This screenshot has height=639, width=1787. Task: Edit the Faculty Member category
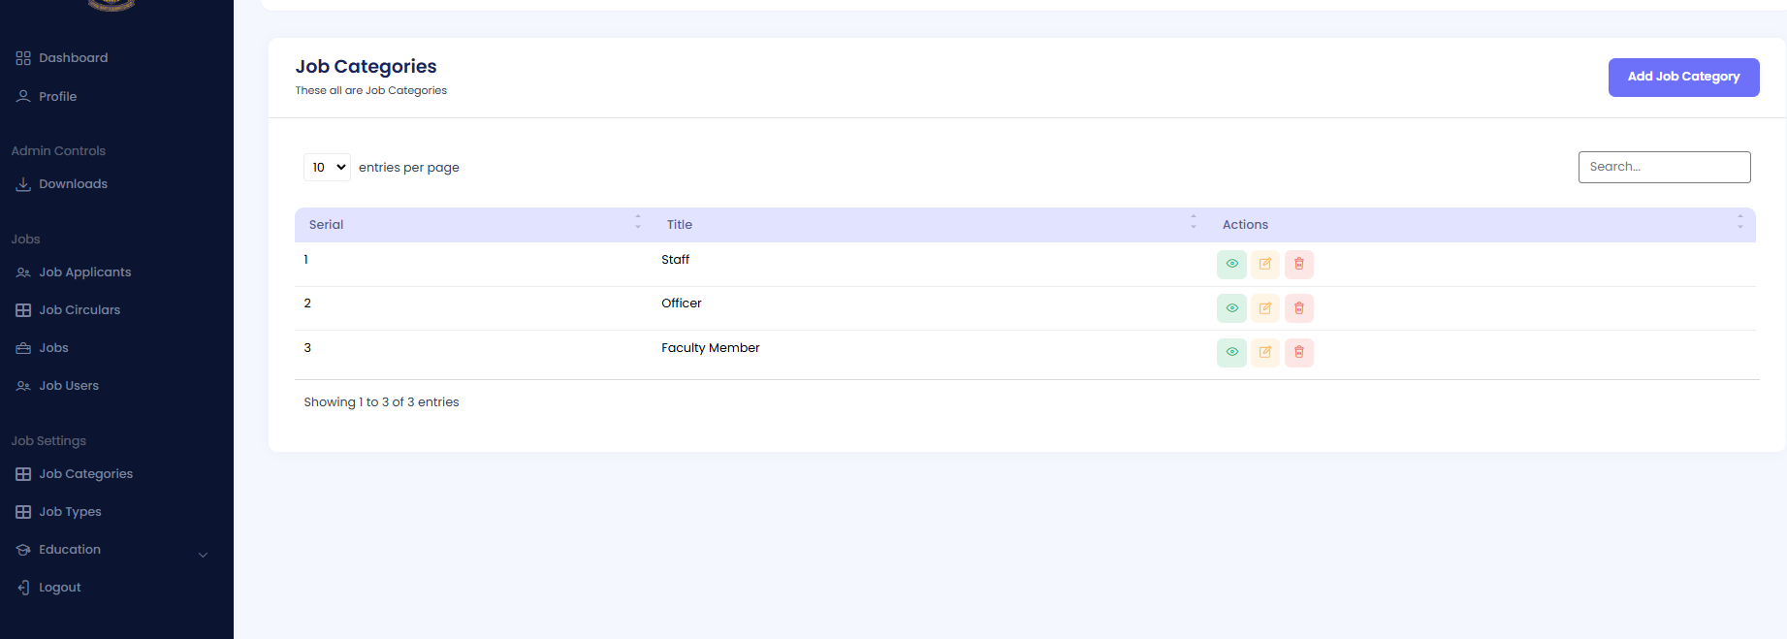(1265, 352)
